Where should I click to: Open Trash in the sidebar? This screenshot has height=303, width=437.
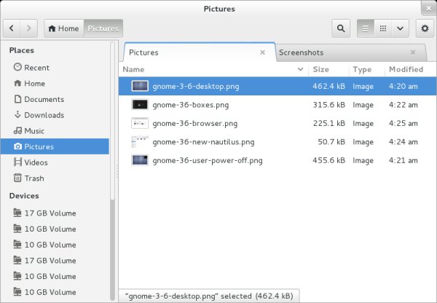pyautogui.click(x=34, y=178)
